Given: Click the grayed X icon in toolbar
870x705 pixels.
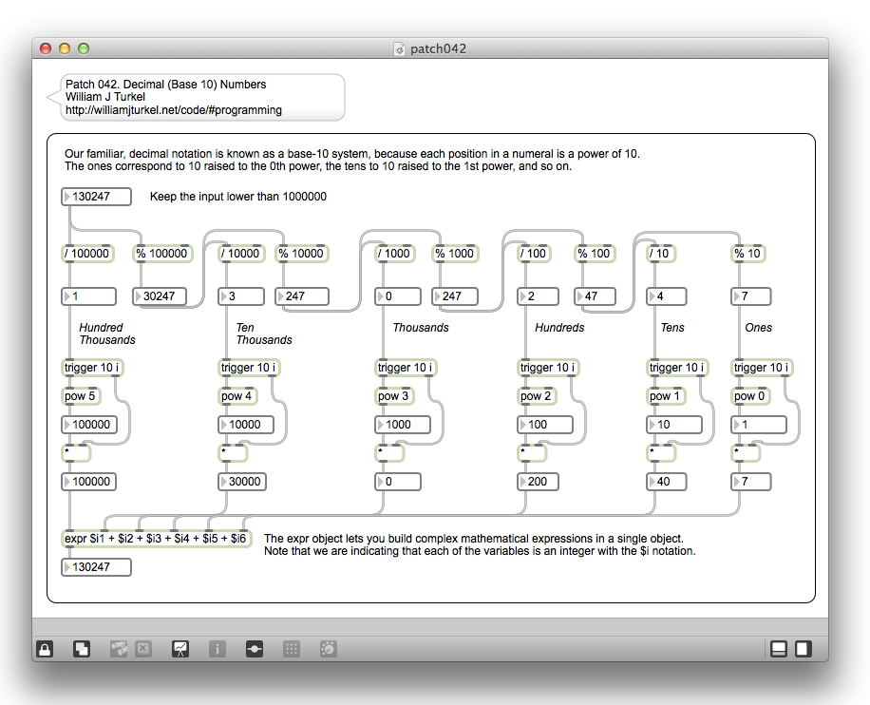Looking at the screenshot, I should tap(143, 649).
